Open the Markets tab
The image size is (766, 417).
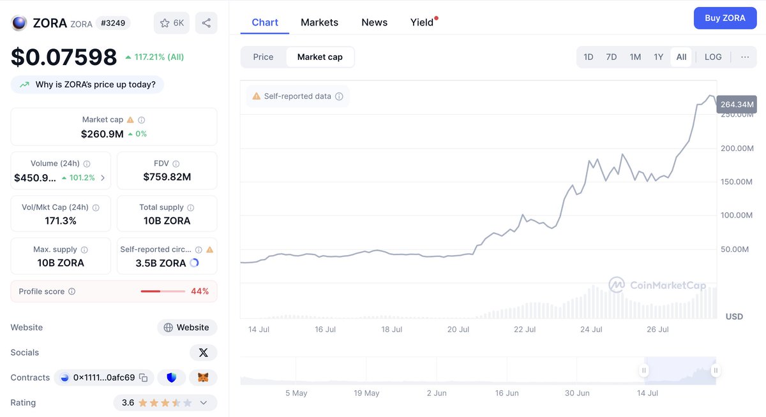tap(319, 22)
